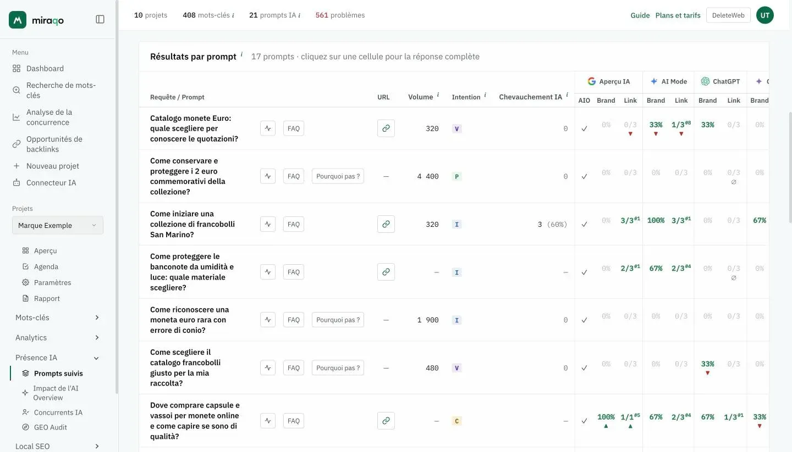Image resolution: width=792 pixels, height=452 pixels.
Task: Open the Marque Exemple project dropdown
Action: tap(58, 225)
